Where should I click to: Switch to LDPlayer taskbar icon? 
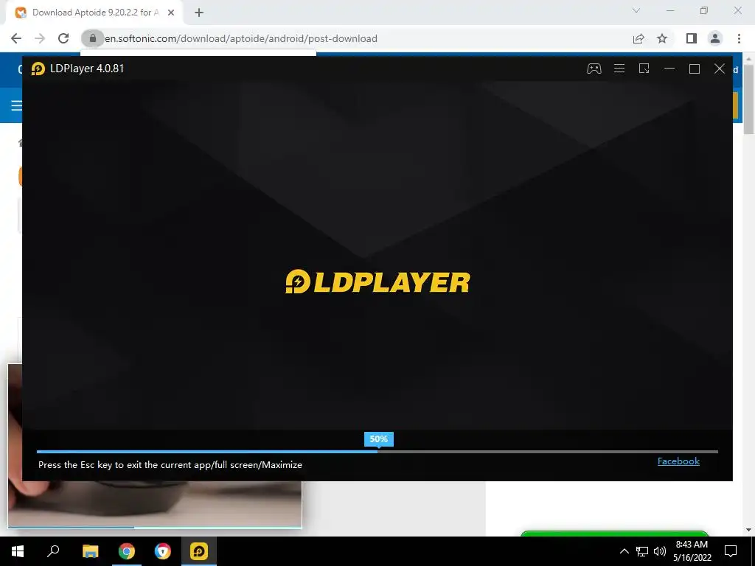[x=199, y=551]
